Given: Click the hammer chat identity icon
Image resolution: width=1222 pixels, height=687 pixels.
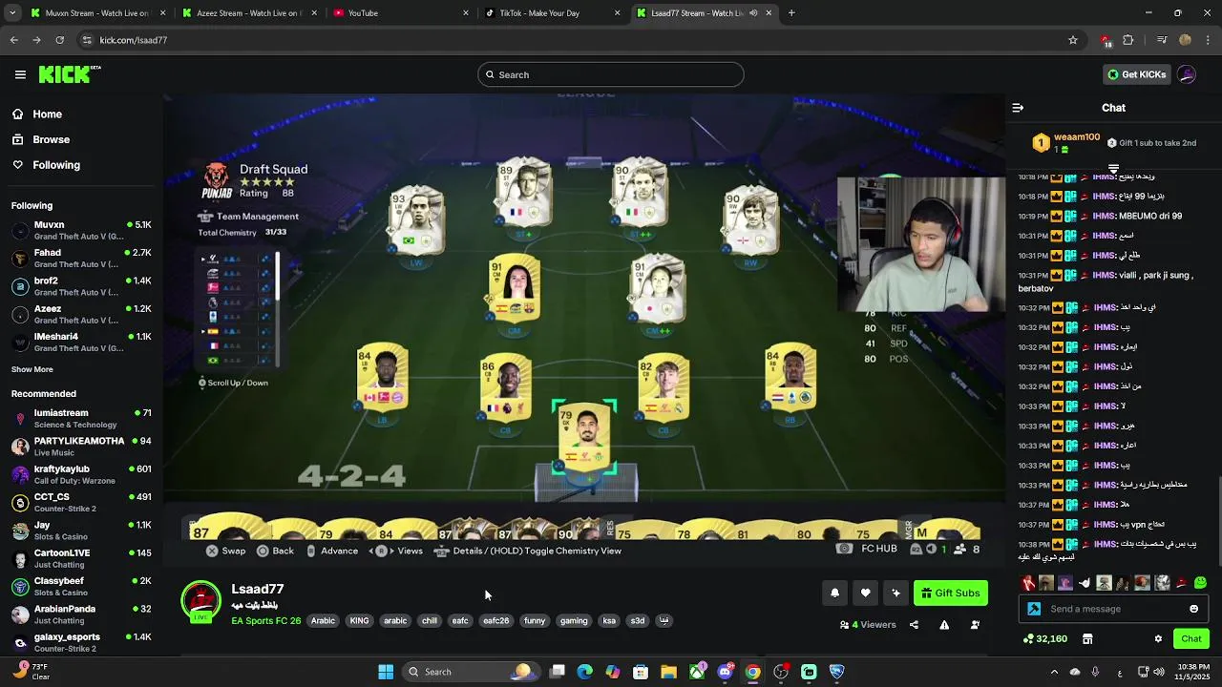Looking at the screenshot, I should (x=1034, y=609).
